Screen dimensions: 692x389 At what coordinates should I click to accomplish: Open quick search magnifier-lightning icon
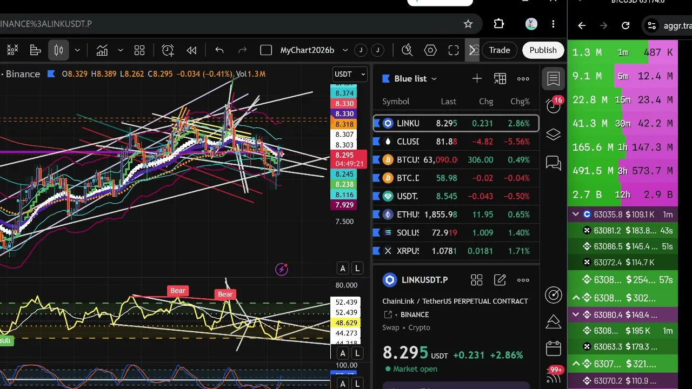(x=407, y=50)
